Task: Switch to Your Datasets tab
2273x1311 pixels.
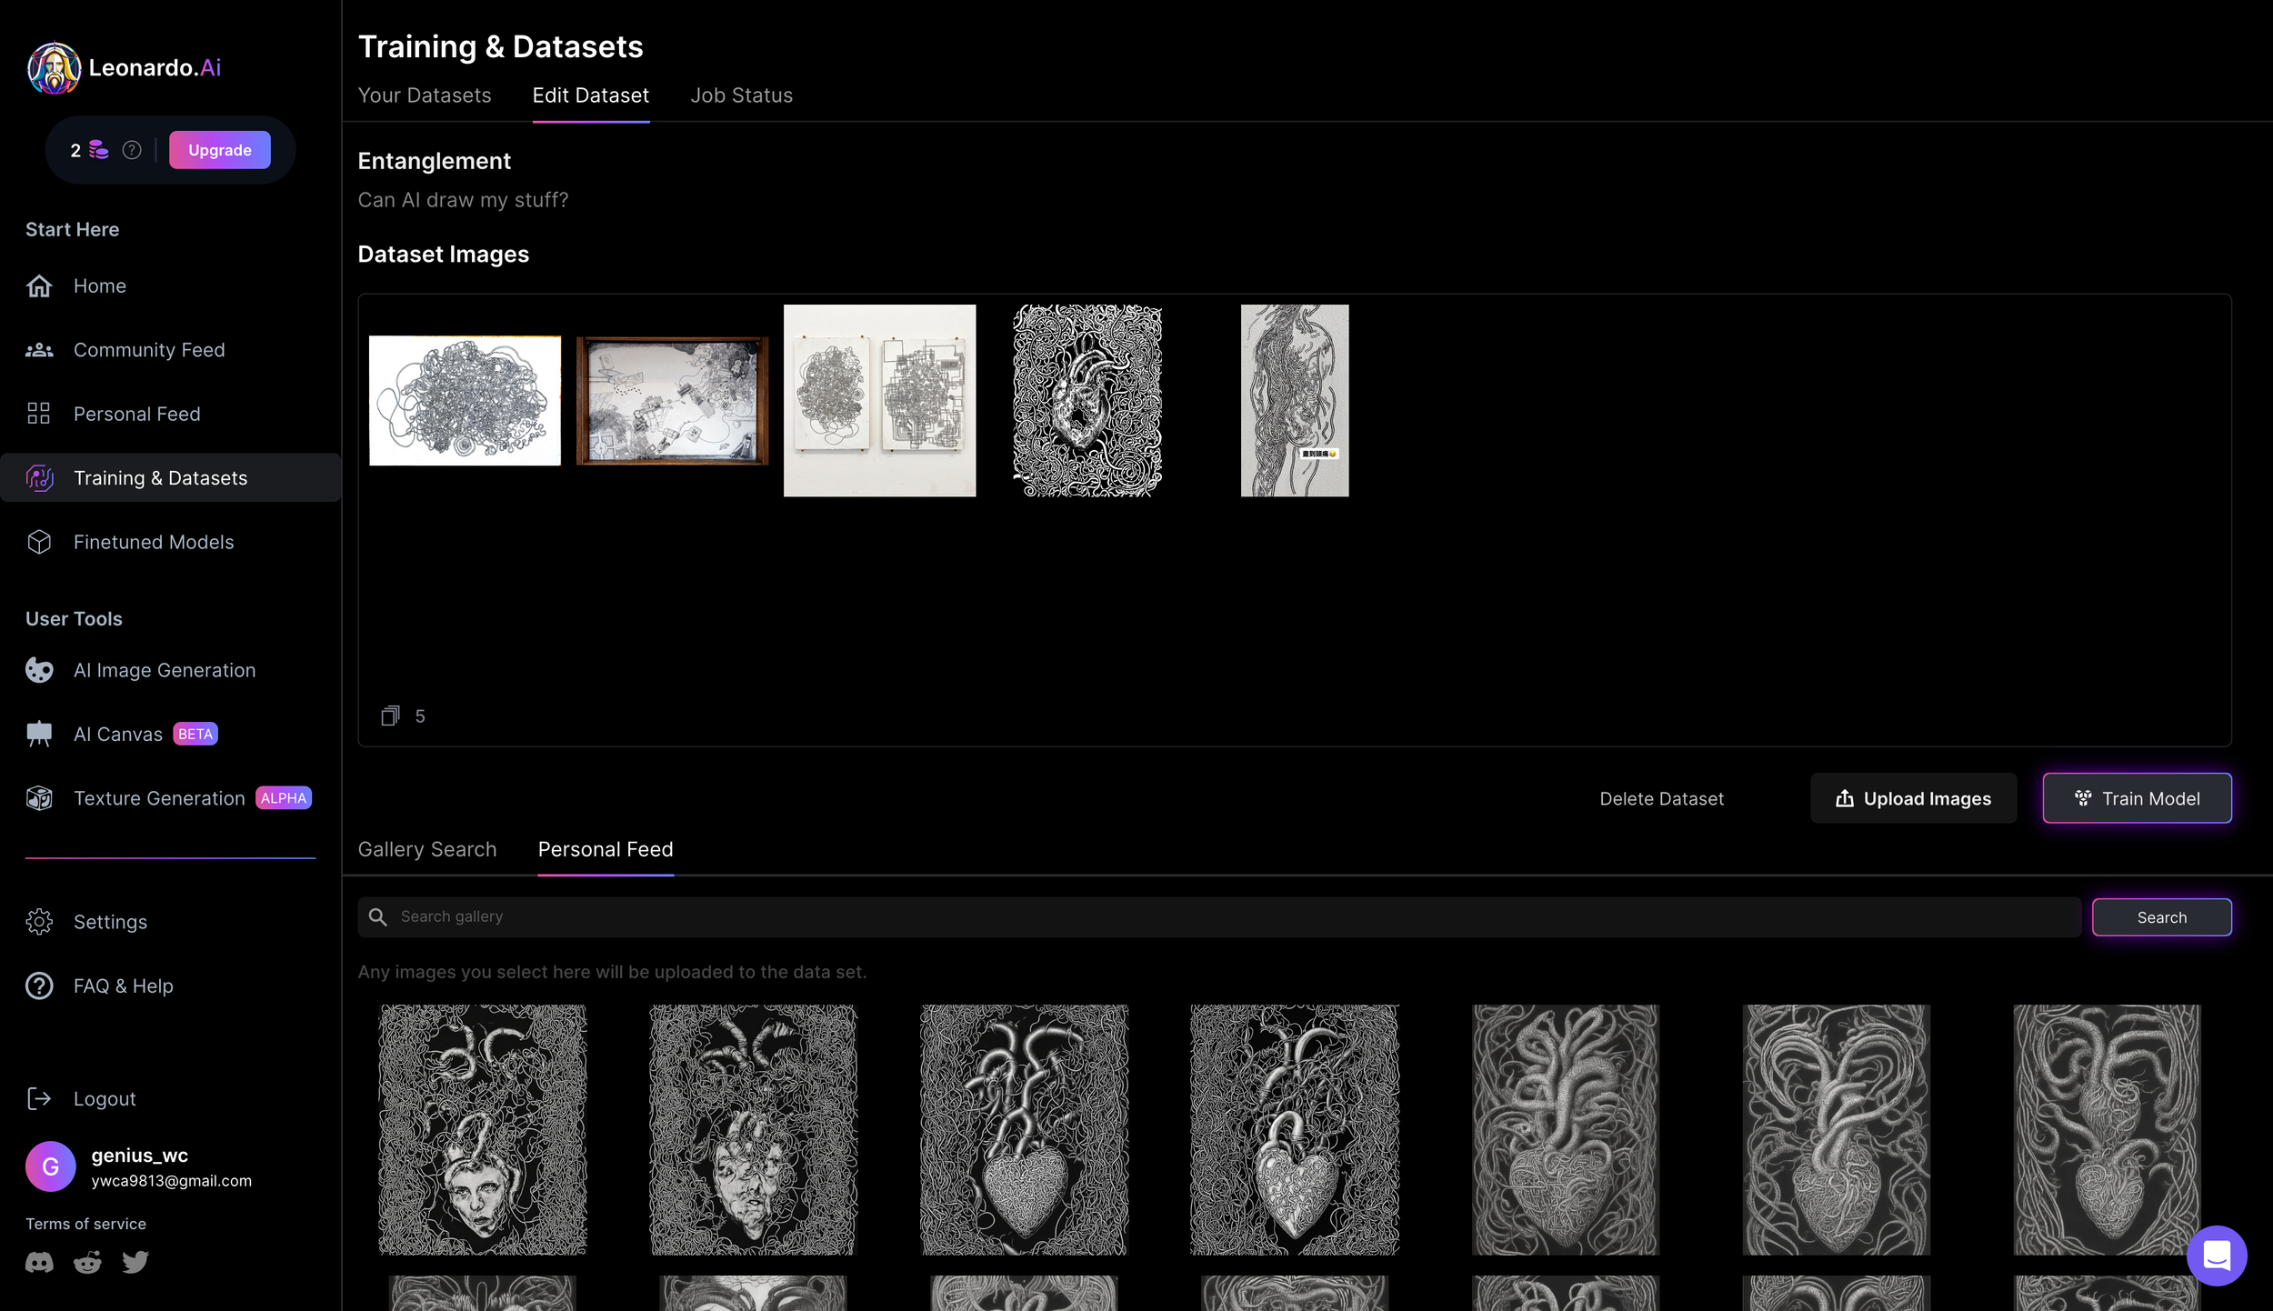Action: coord(425,95)
